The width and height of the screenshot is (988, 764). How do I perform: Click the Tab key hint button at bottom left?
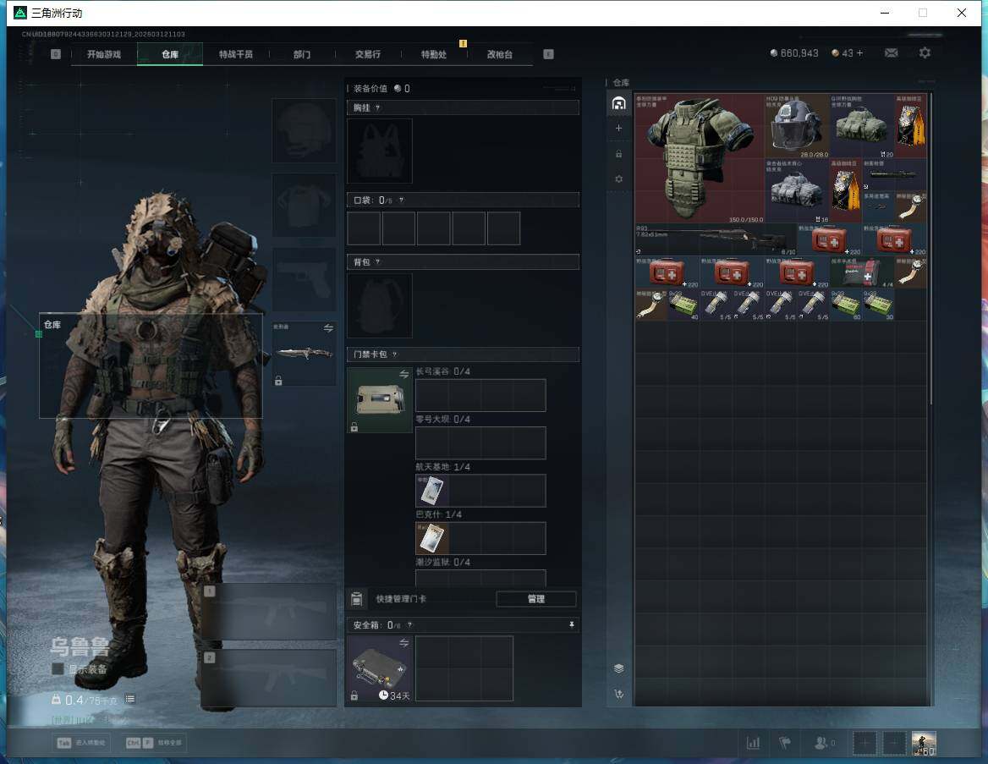point(82,743)
